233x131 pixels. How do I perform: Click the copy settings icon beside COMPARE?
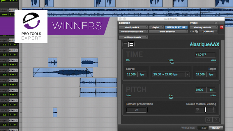(x=196, y=31)
